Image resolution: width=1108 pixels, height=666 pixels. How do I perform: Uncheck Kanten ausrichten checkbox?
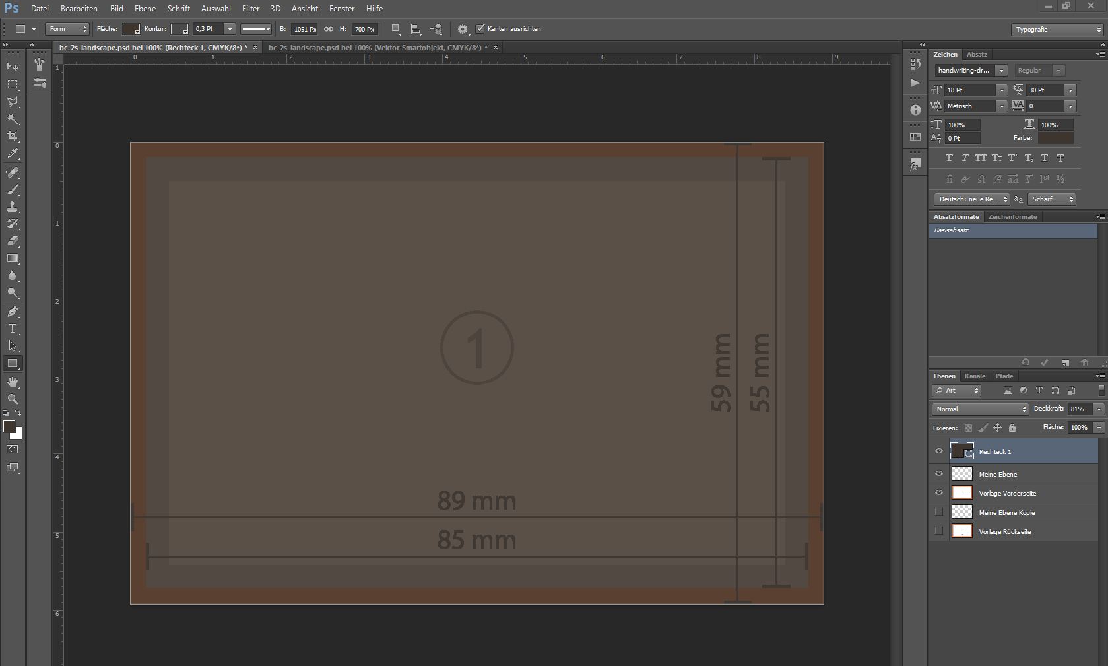click(480, 29)
